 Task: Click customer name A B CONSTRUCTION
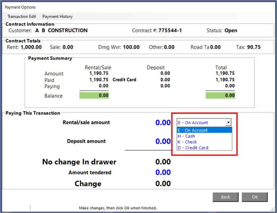61,30
